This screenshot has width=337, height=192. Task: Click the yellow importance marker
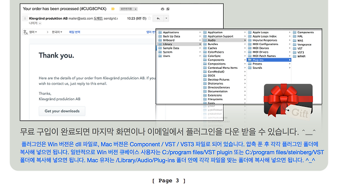tap(113, 9)
